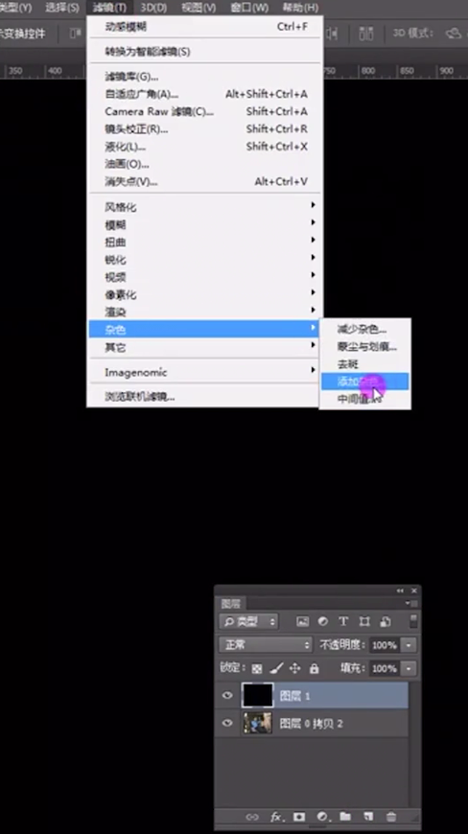Create new fill or adjustment layer
The height and width of the screenshot is (834, 468).
322,817
